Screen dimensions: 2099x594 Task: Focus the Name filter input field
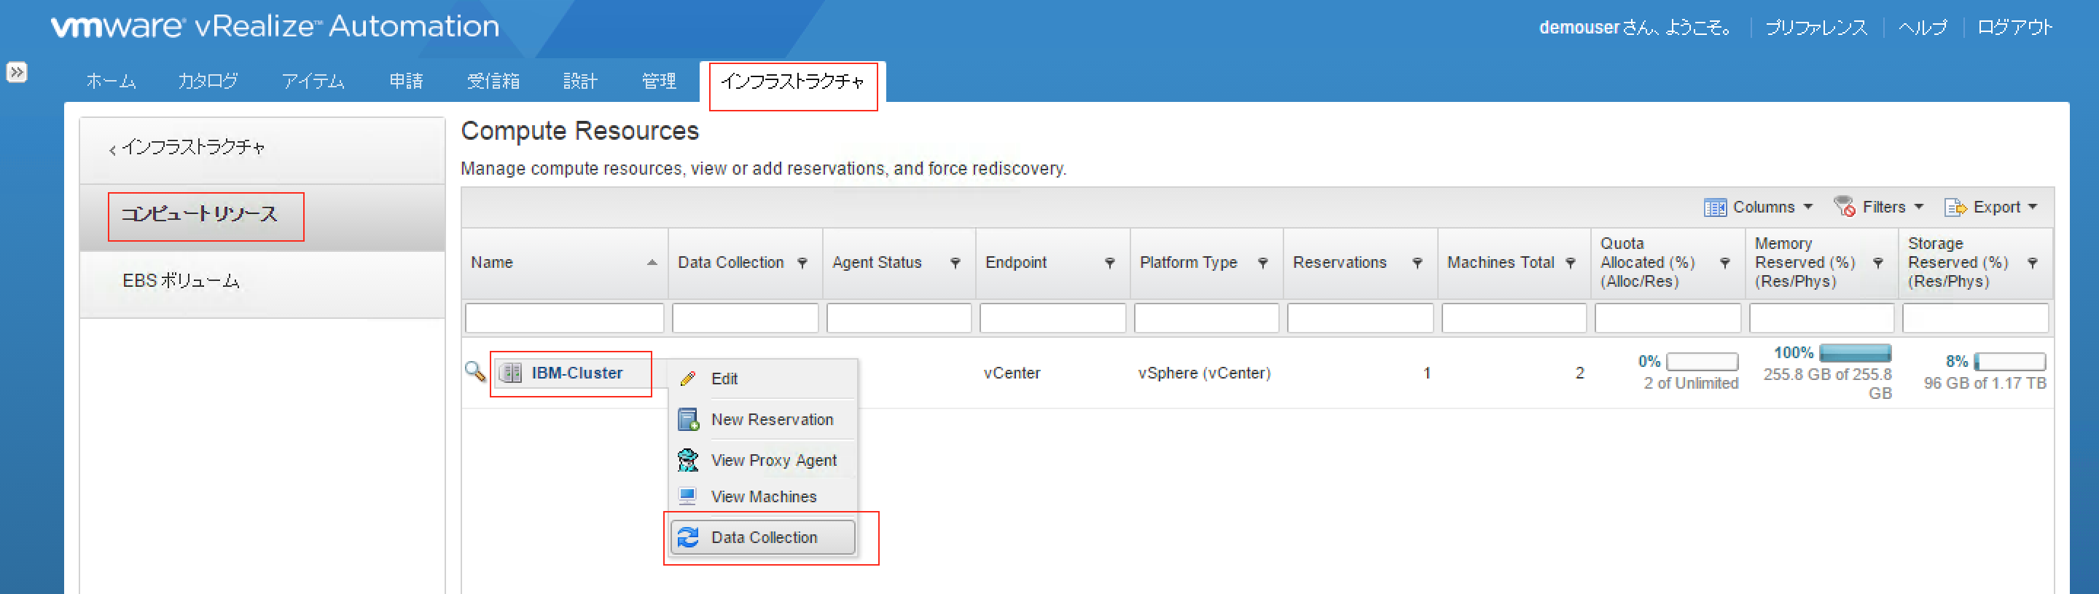[x=565, y=318]
